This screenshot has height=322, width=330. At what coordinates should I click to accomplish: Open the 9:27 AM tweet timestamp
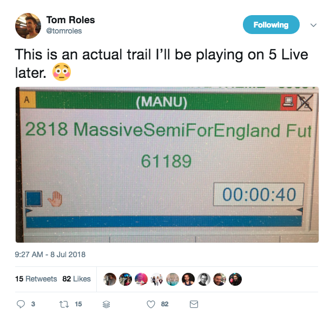50,254
